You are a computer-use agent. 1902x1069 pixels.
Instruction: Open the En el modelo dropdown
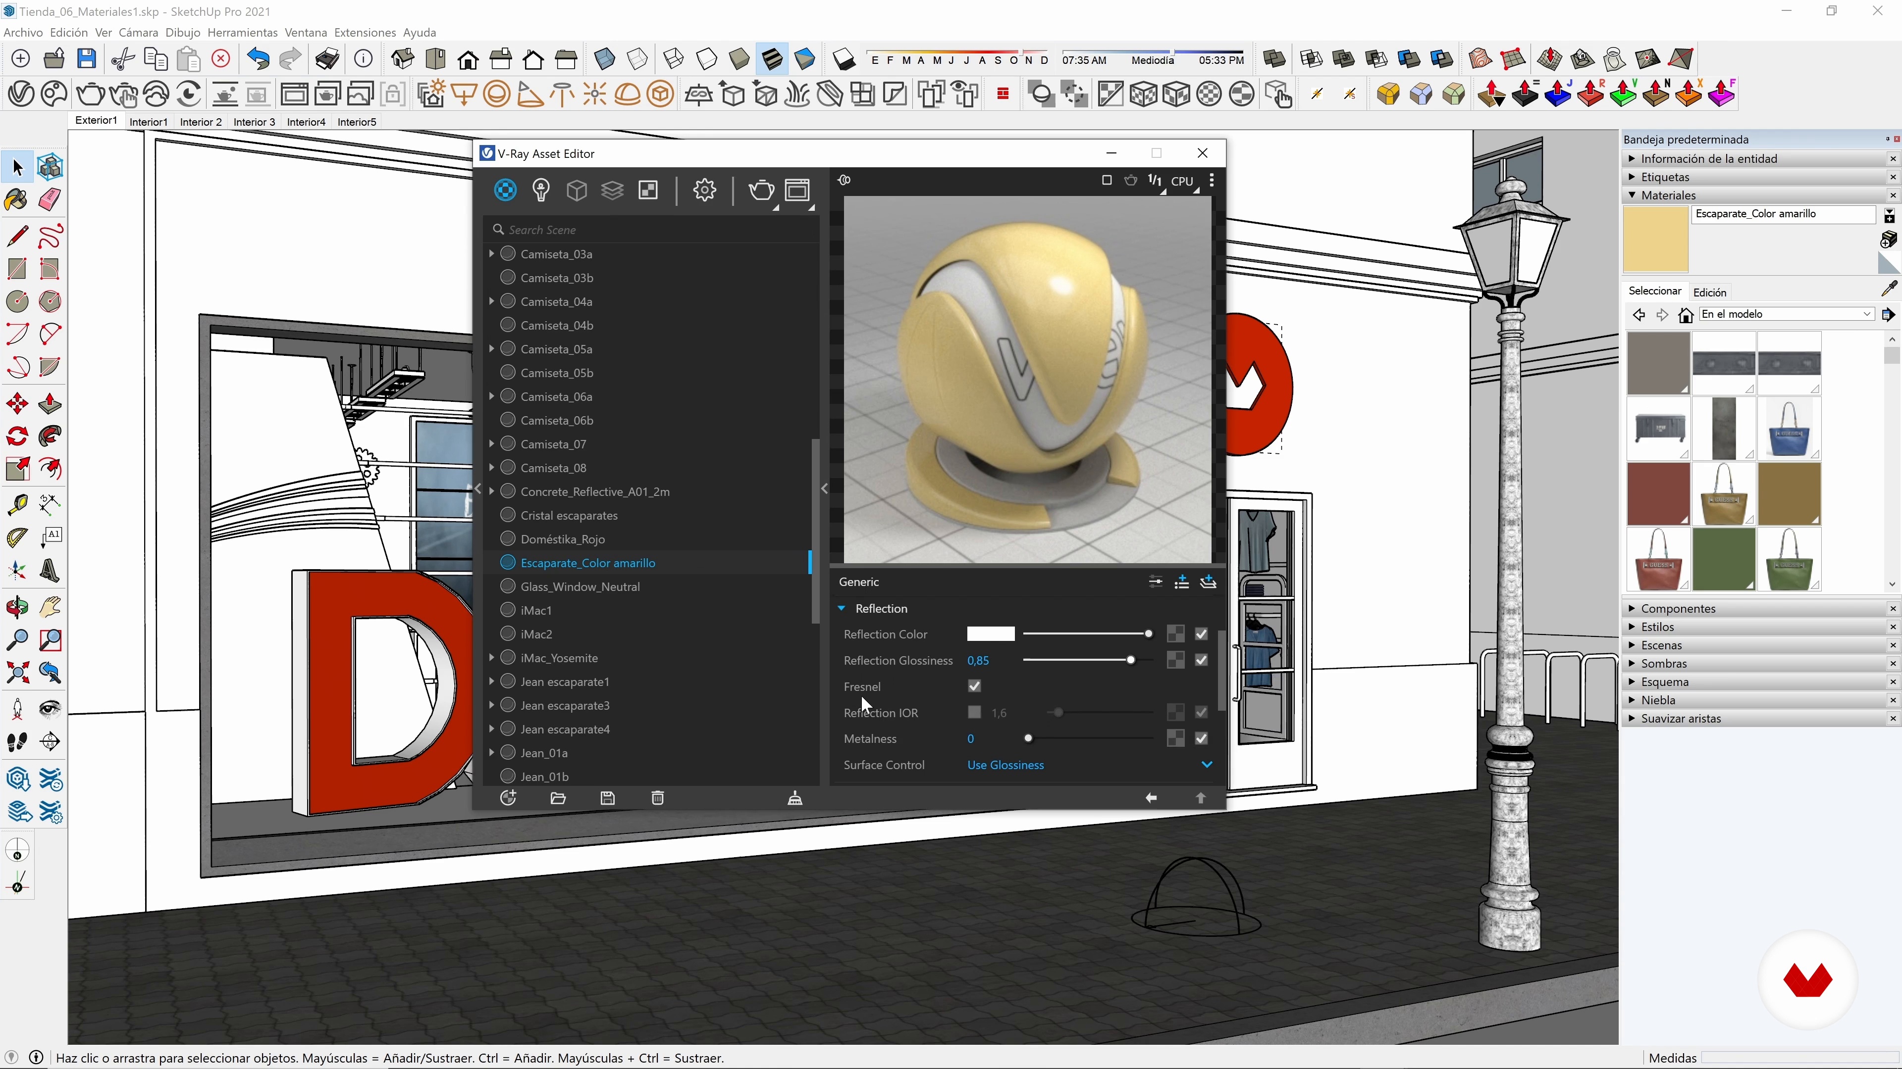[x=1787, y=314]
